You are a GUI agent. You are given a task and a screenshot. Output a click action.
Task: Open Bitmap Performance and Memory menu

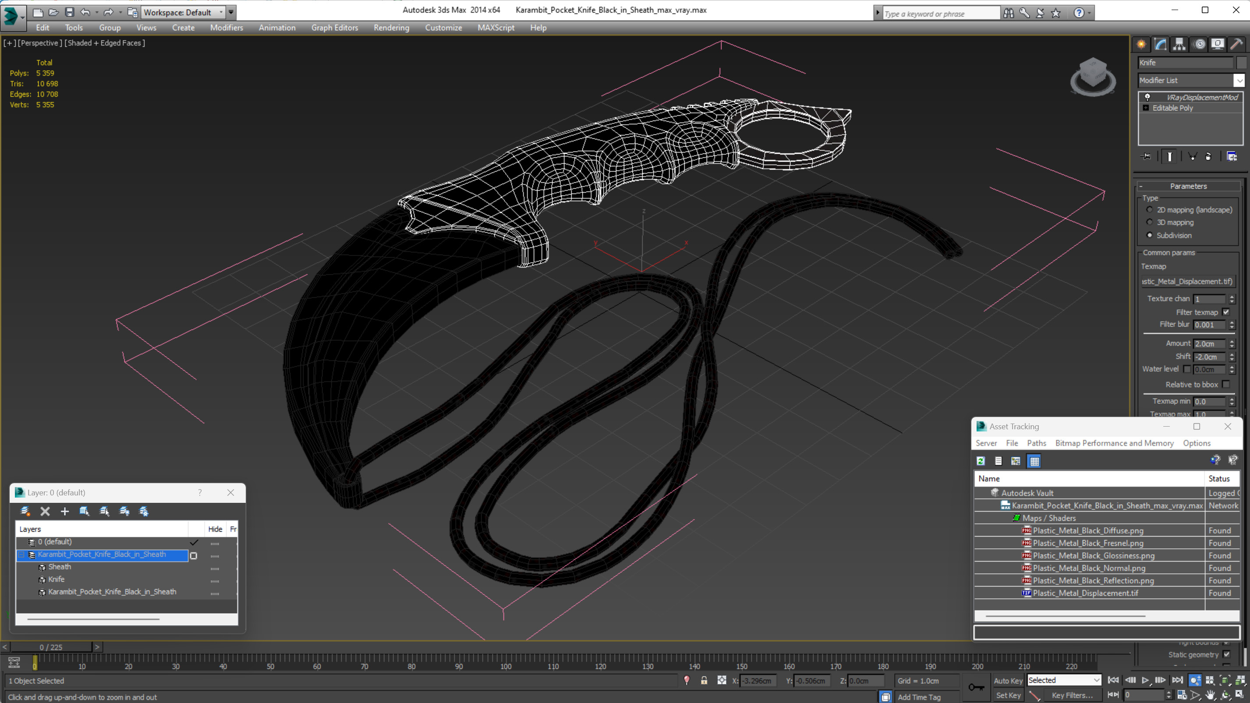pos(1114,443)
